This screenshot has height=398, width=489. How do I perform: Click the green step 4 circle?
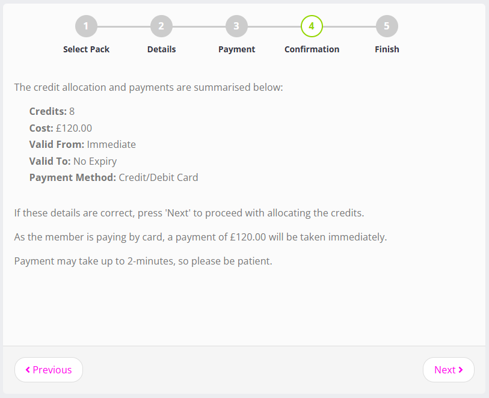tap(312, 26)
